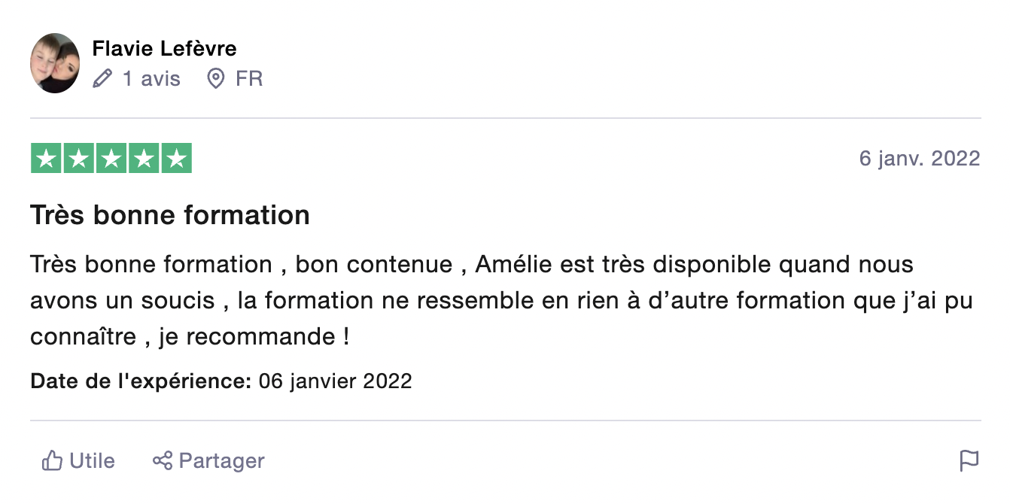
Task: Click Flavie Lefèvre's profile avatar photo
Action: [x=55, y=63]
